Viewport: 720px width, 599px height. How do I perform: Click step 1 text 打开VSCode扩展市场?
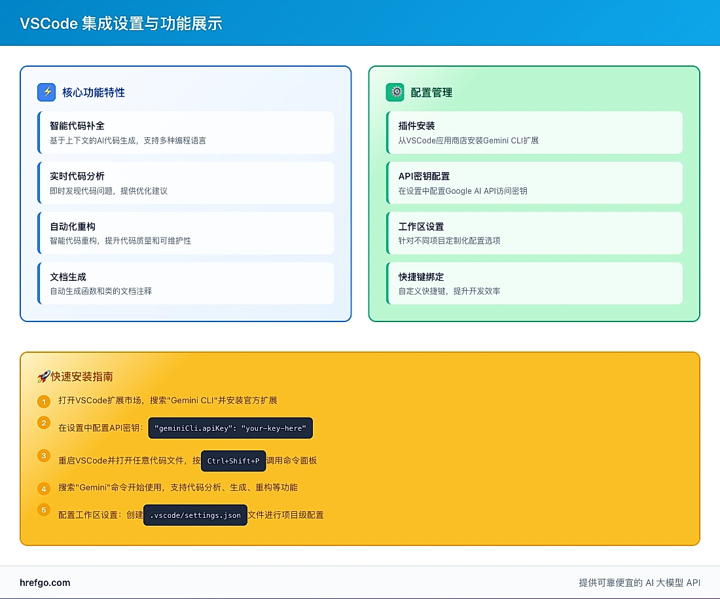pyautogui.click(x=99, y=401)
